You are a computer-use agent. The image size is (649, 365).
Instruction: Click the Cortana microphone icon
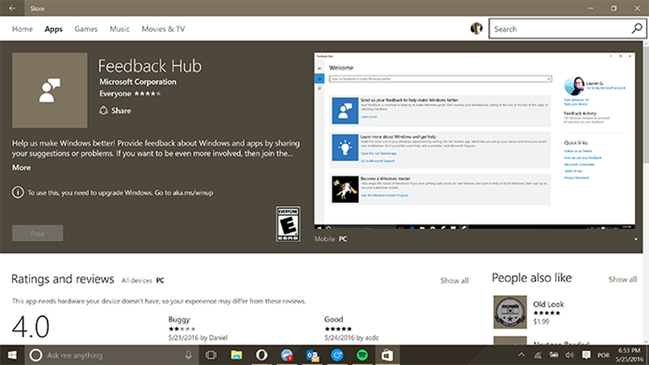coord(189,355)
